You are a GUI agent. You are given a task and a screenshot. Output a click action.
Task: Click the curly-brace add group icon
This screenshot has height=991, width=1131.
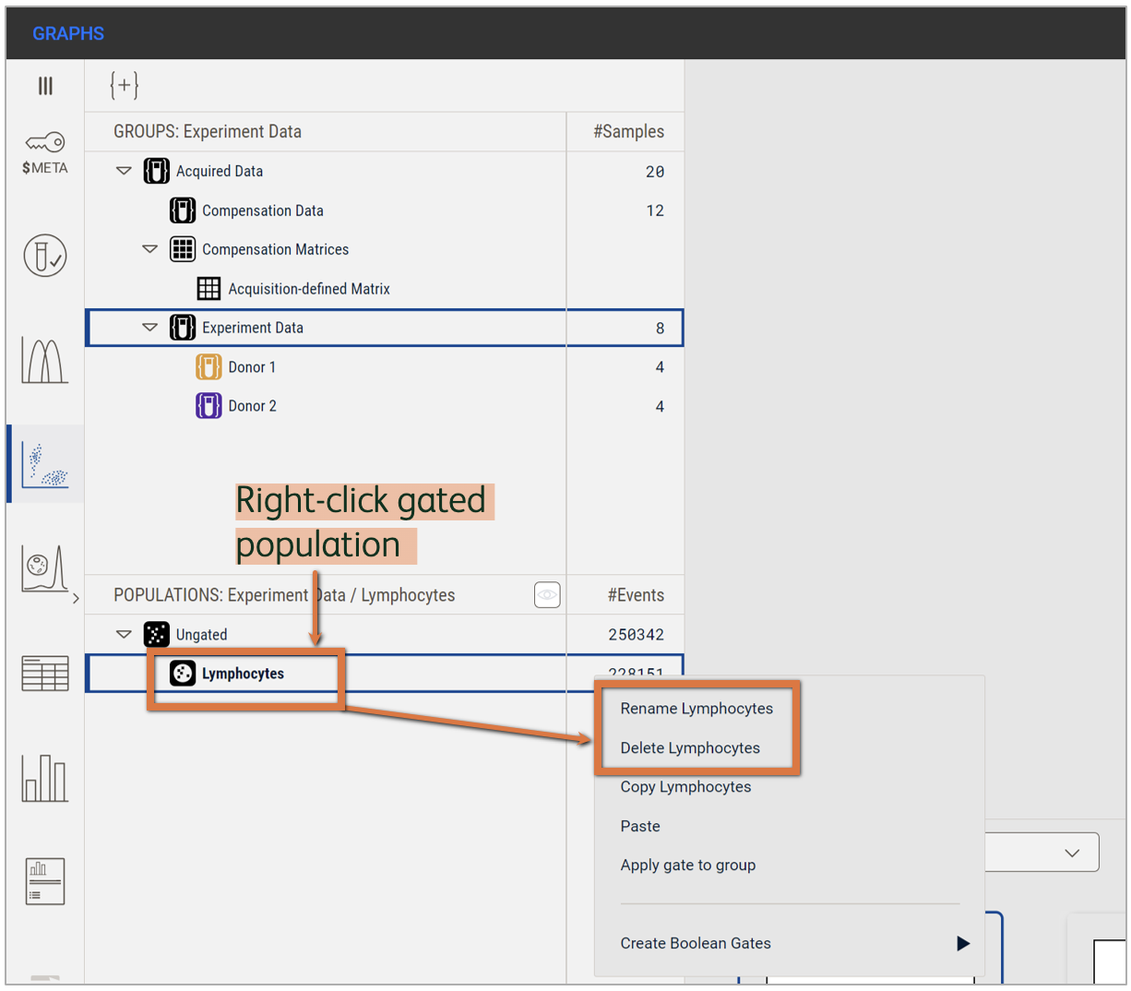pyautogui.click(x=124, y=86)
